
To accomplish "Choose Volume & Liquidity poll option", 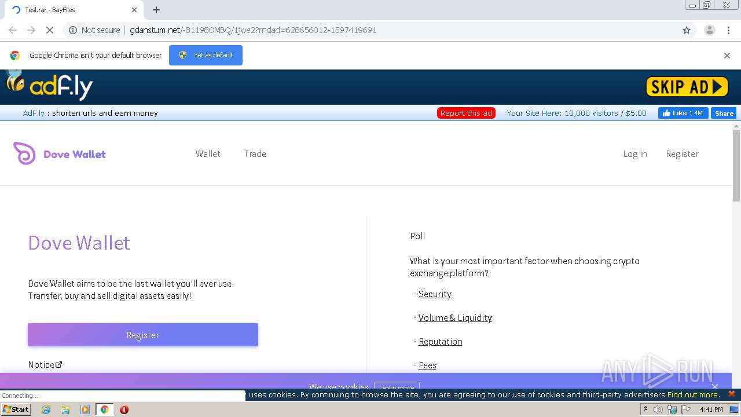I will [455, 317].
